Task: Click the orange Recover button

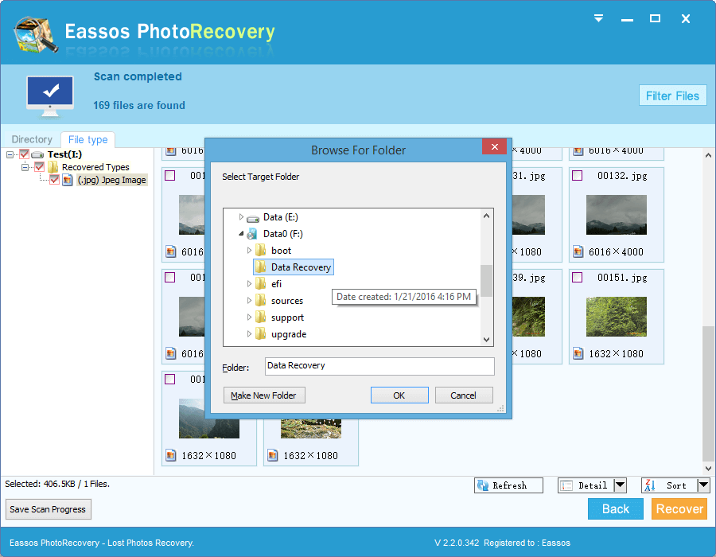Action: 679,508
